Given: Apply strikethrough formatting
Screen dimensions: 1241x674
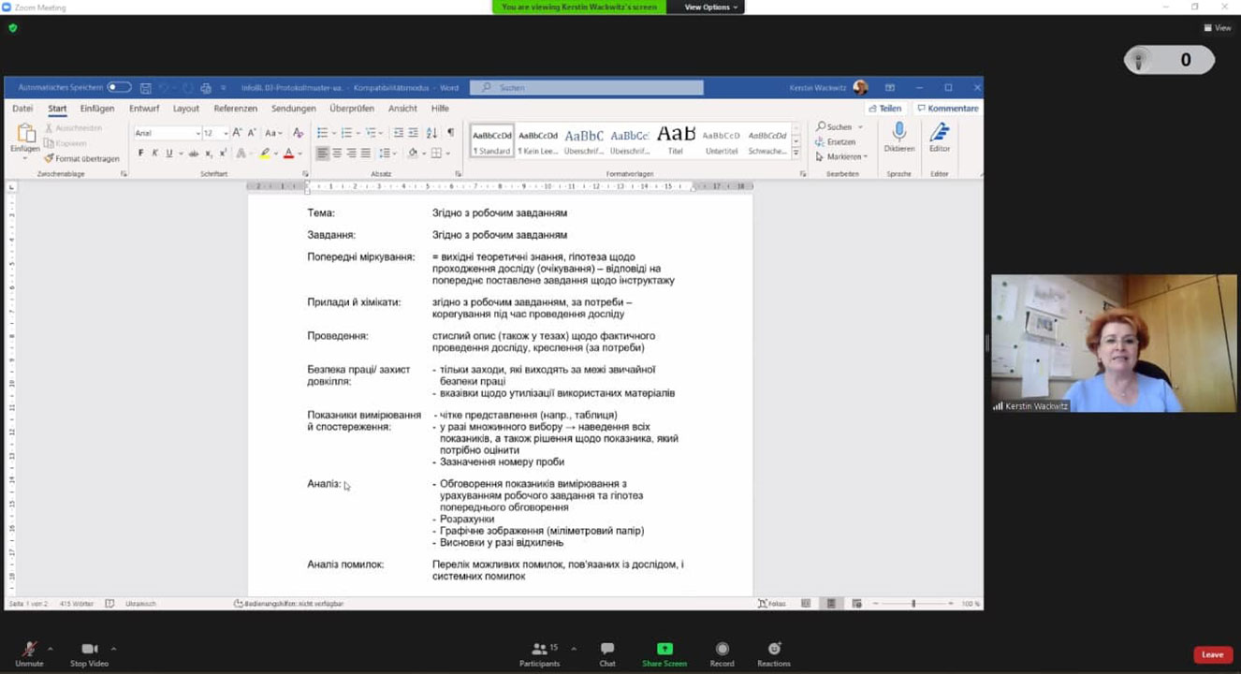Looking at the screenshot, I should [x=194, y=154].
